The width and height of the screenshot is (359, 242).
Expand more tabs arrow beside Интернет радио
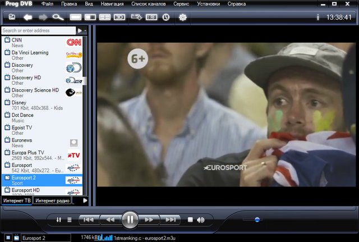(x=85, y=200)
